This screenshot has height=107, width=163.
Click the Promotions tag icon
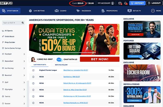[x=103, y=11]
